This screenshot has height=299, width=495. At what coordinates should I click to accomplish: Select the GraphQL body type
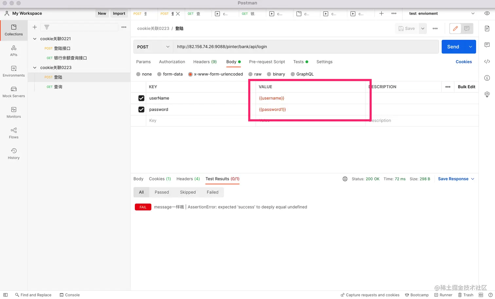(x=293, y=74)
